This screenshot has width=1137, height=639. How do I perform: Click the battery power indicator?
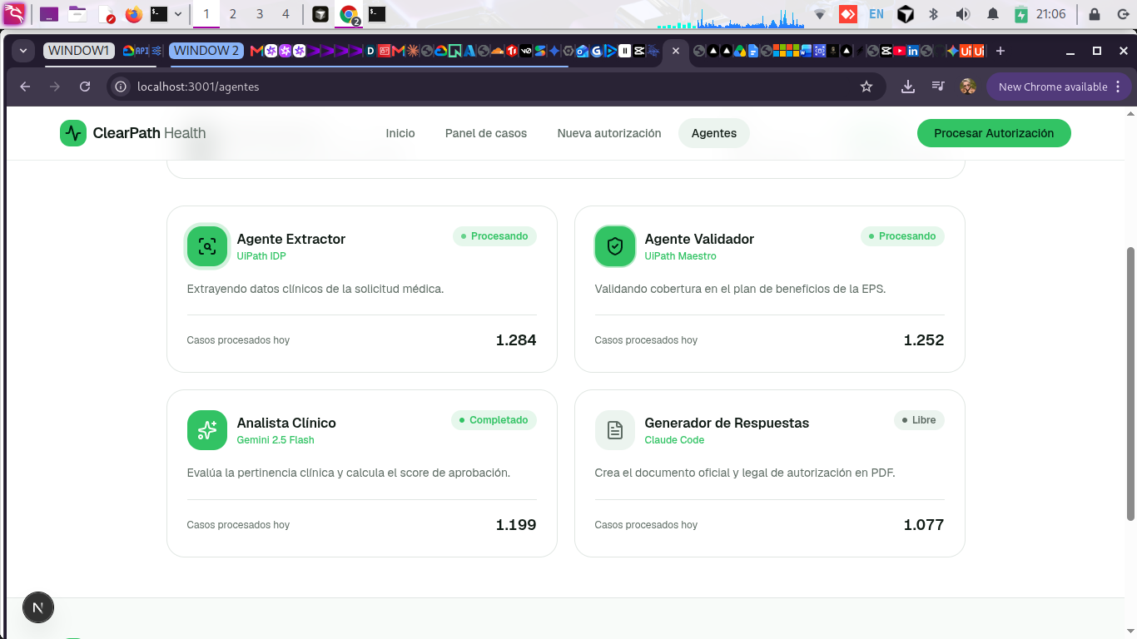click(1021, 14)
